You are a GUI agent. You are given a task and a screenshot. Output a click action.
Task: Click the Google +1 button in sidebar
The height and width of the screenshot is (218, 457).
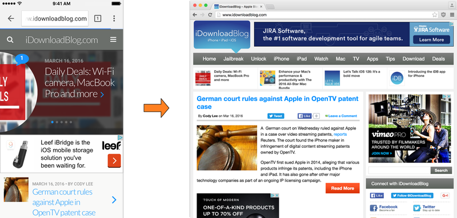click(x=445, y=196)
